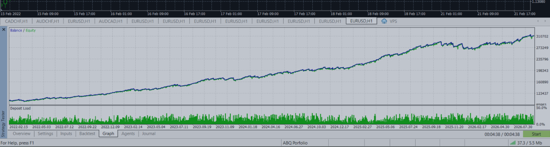This screenshot has width=550, height=147.
Task: Close the Strategy Tester panel
Action: click(4, 30)
